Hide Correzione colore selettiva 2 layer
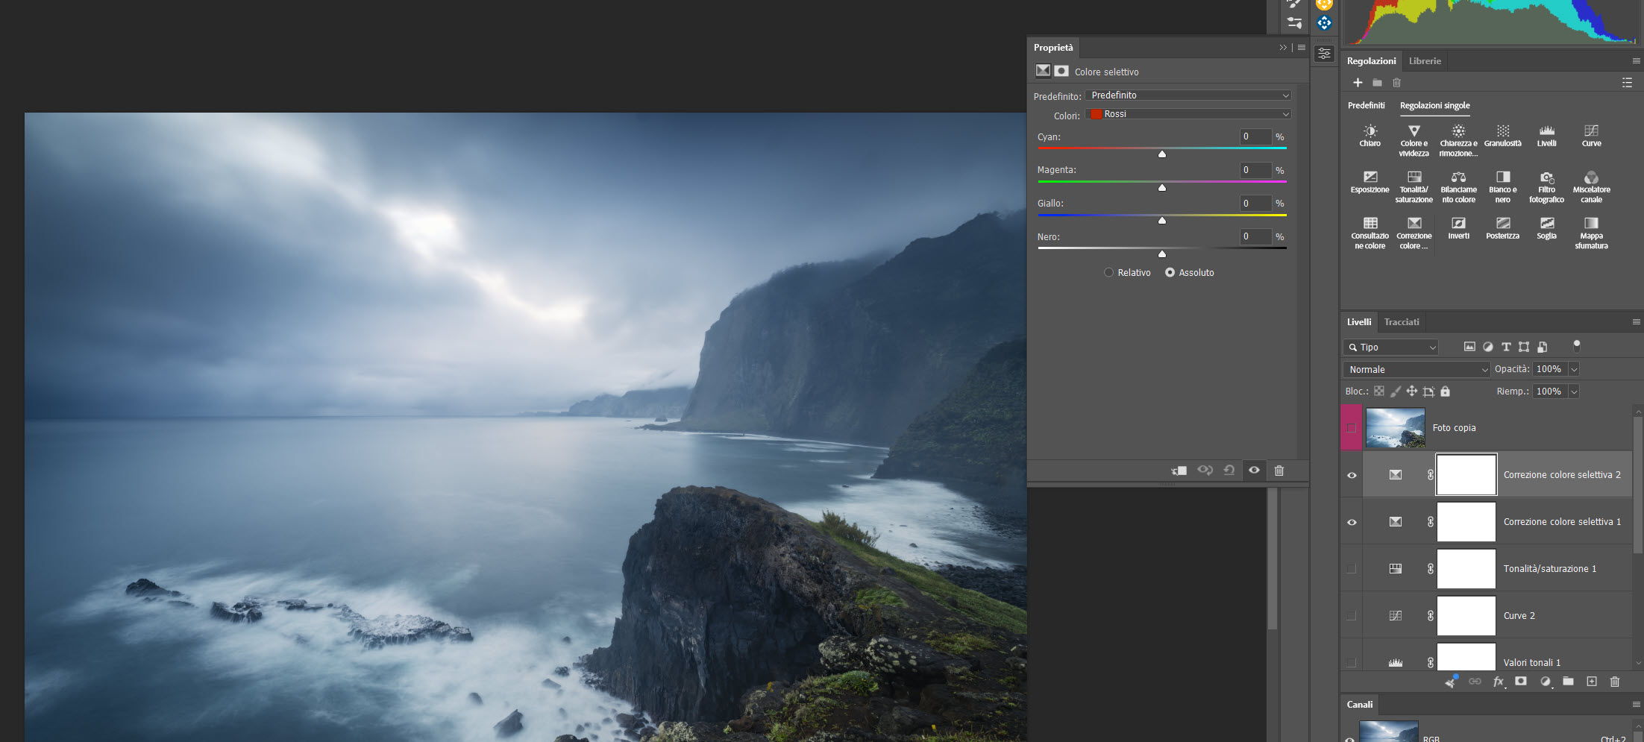1644x742 pixels. coord(1352,475)
